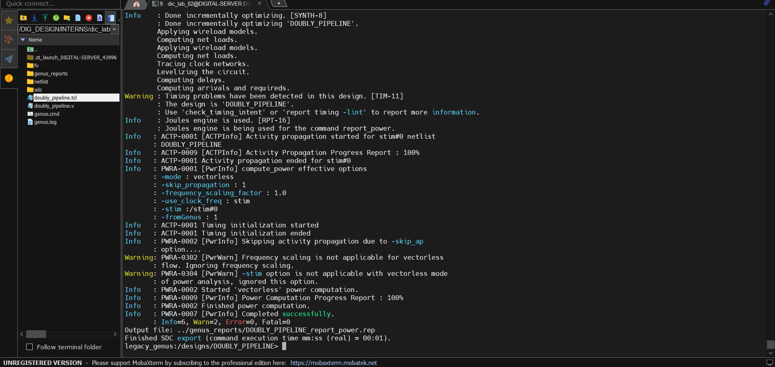
Task: Enable the Follow terminal folder checkbox
Action: coord(29,347)
